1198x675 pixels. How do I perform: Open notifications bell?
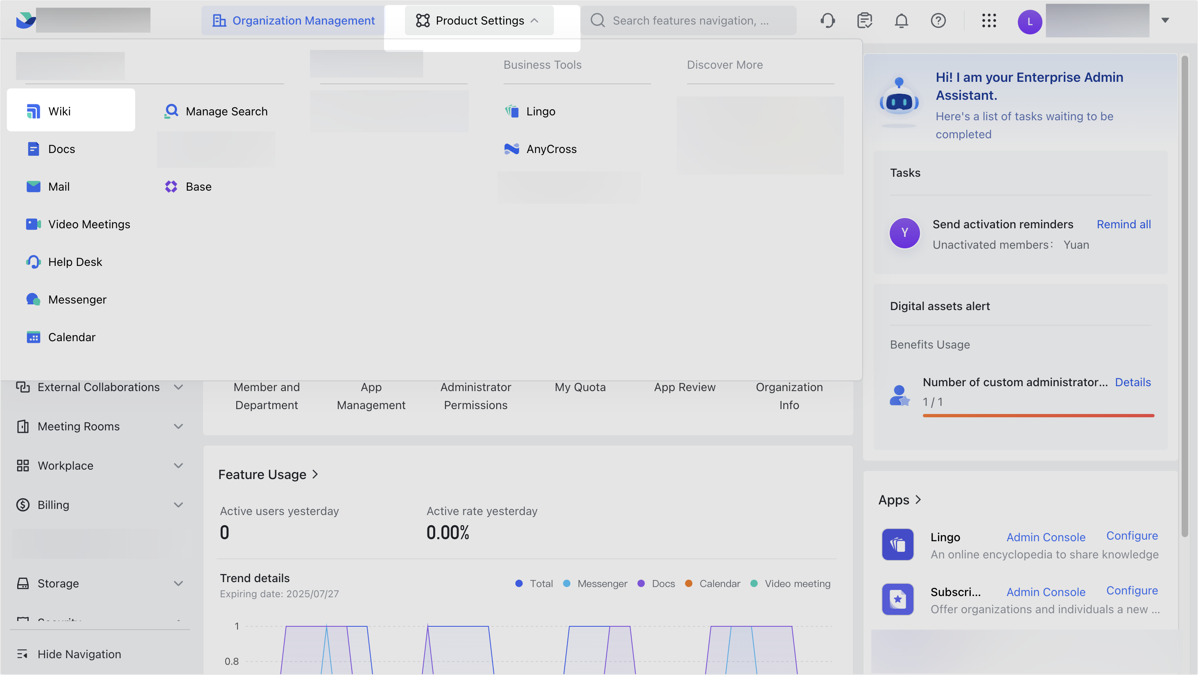point(901,20)
